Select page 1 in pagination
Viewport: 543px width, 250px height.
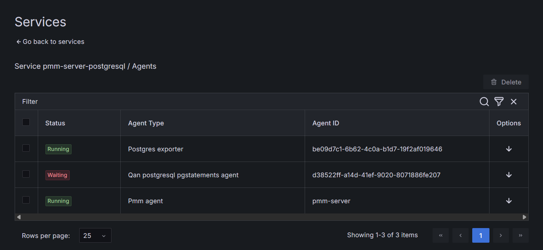(481, 235)
